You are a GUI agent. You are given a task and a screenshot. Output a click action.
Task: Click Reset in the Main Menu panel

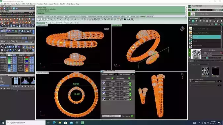tap(31, 12)
